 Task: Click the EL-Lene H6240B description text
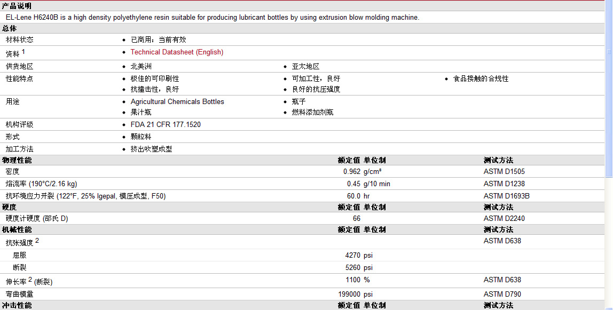coord(213,17)
